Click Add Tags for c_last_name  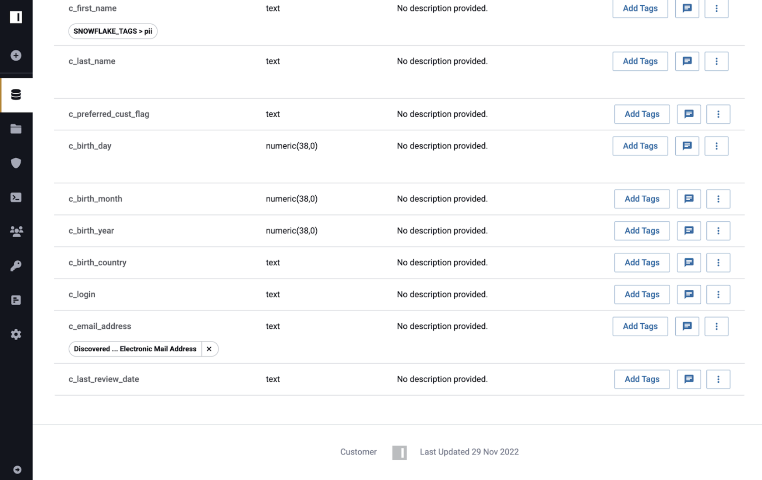(x=640, y=61)
